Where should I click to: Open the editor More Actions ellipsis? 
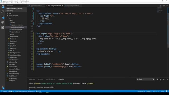[167, 6]
